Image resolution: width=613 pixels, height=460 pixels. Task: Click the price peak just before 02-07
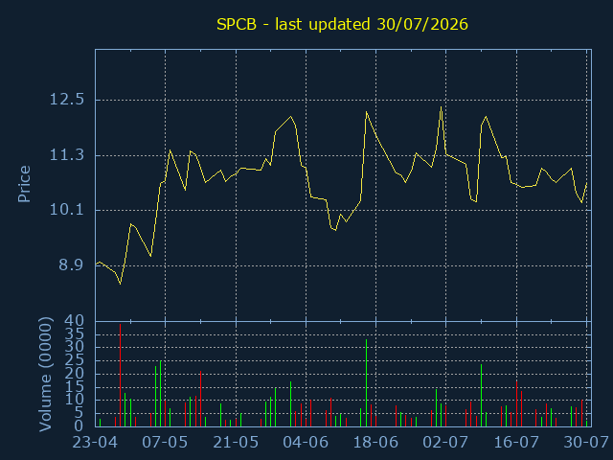click(441, 106)
